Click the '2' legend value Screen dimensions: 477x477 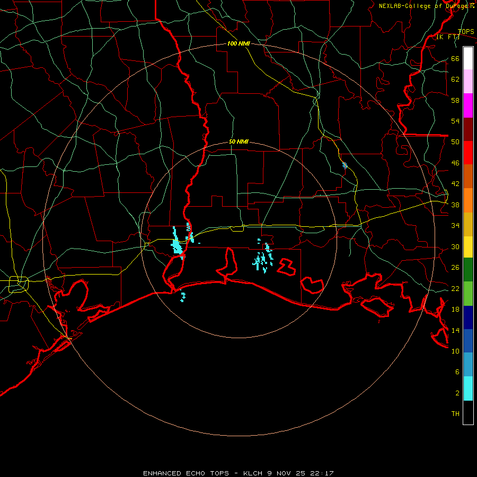[x=457, y=393]
